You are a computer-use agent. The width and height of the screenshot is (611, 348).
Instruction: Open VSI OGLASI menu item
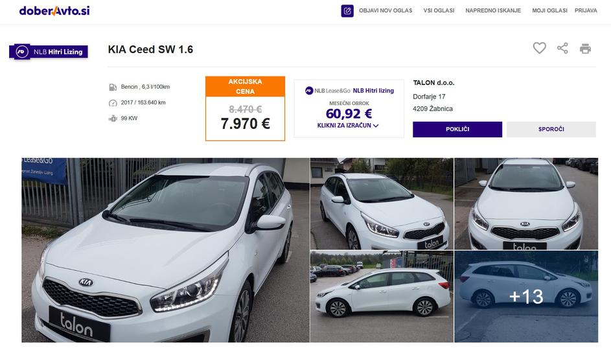click(x=439, y=11)
